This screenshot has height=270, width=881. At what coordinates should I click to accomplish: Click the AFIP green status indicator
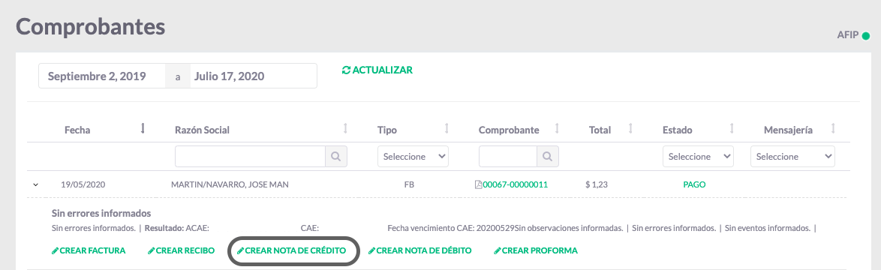coord(866,36)
